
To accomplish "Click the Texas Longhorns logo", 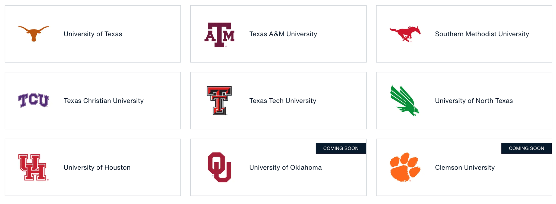I will pos(34,33).
